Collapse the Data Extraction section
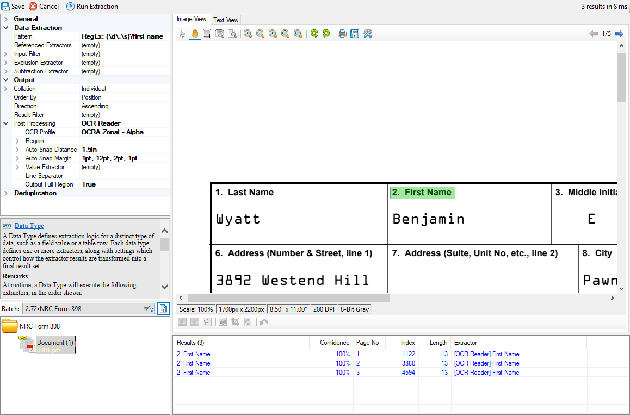Image resolution: width=630 pixels, height=415 pixels. click(x=6, y=28)
